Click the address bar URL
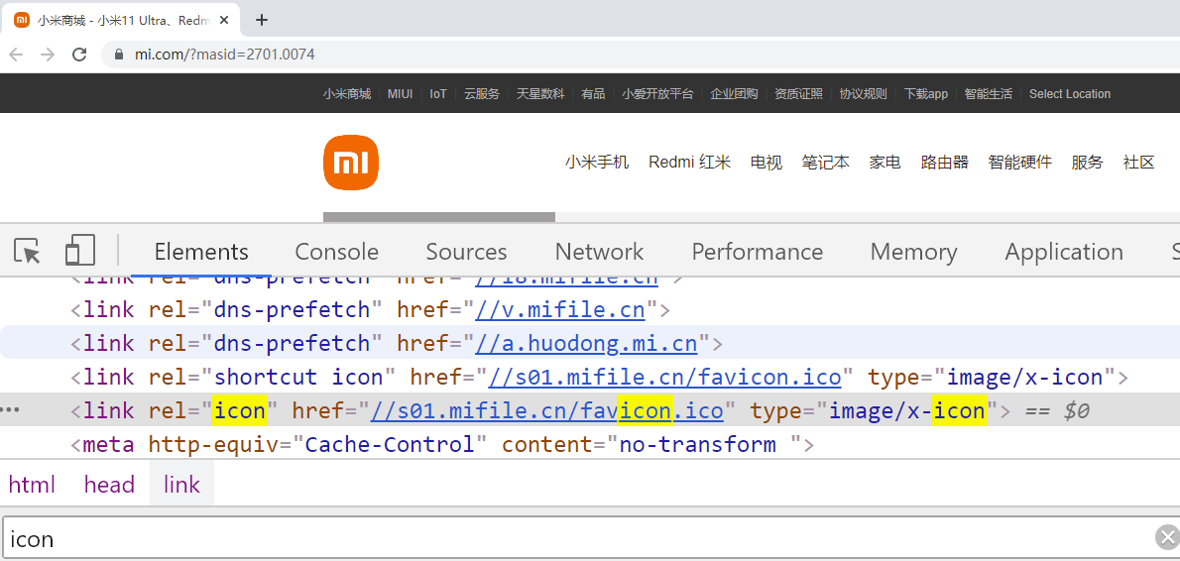Viewport: 1180px width, 561px height. coord(225,55)
